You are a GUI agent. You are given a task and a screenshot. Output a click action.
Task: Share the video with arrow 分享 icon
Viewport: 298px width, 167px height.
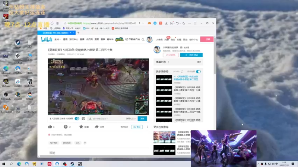pos(96,127)
